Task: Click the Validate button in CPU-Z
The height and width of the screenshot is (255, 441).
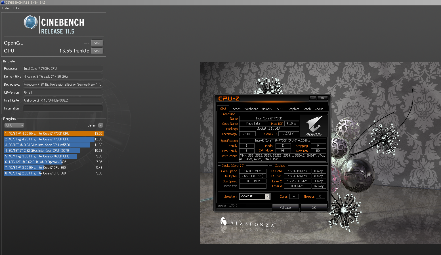Action: coord(285,208)
